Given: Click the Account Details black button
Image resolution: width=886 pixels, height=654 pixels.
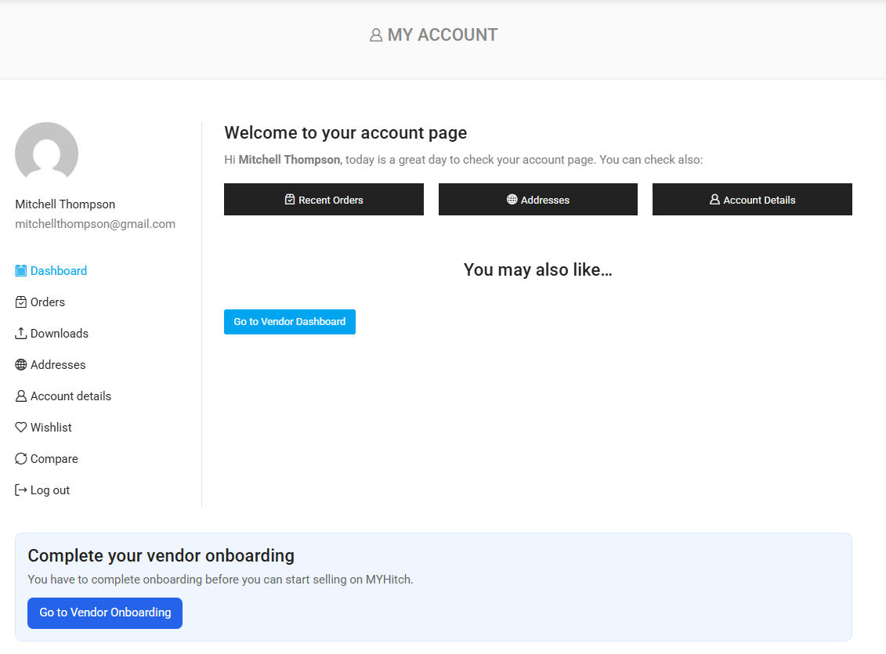Looking at the screenshot, I should pyautogui.click(x=752, y=199).
